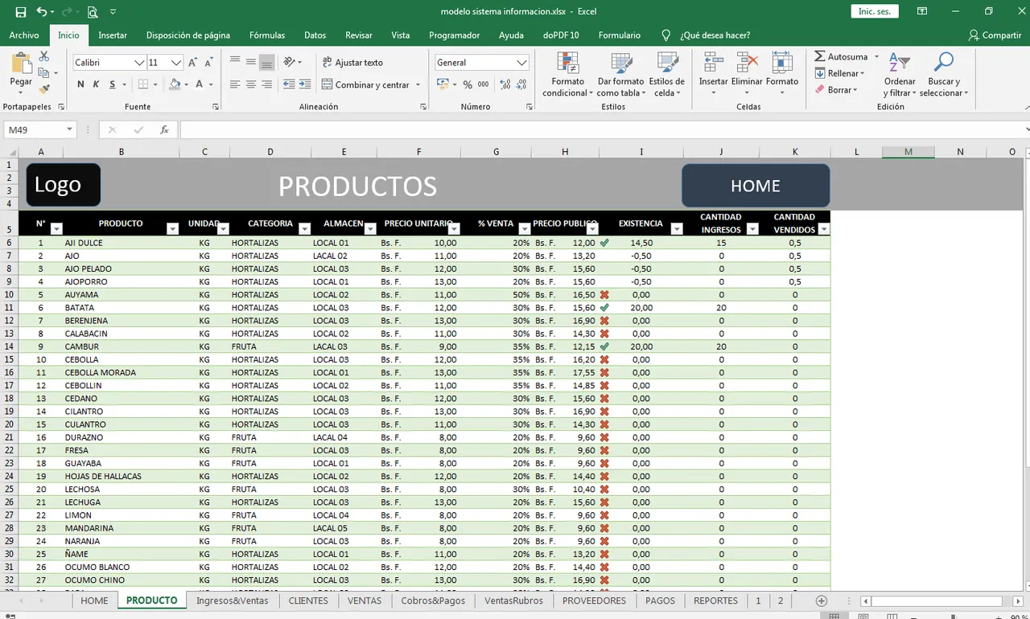Toggle Underline (S) formatting

coord(113,84)
